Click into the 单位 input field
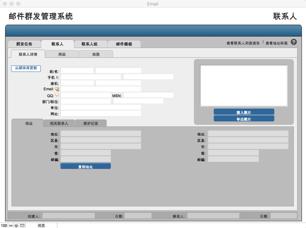Viewport: 306px width, 228px height. (x=101, y=107)
